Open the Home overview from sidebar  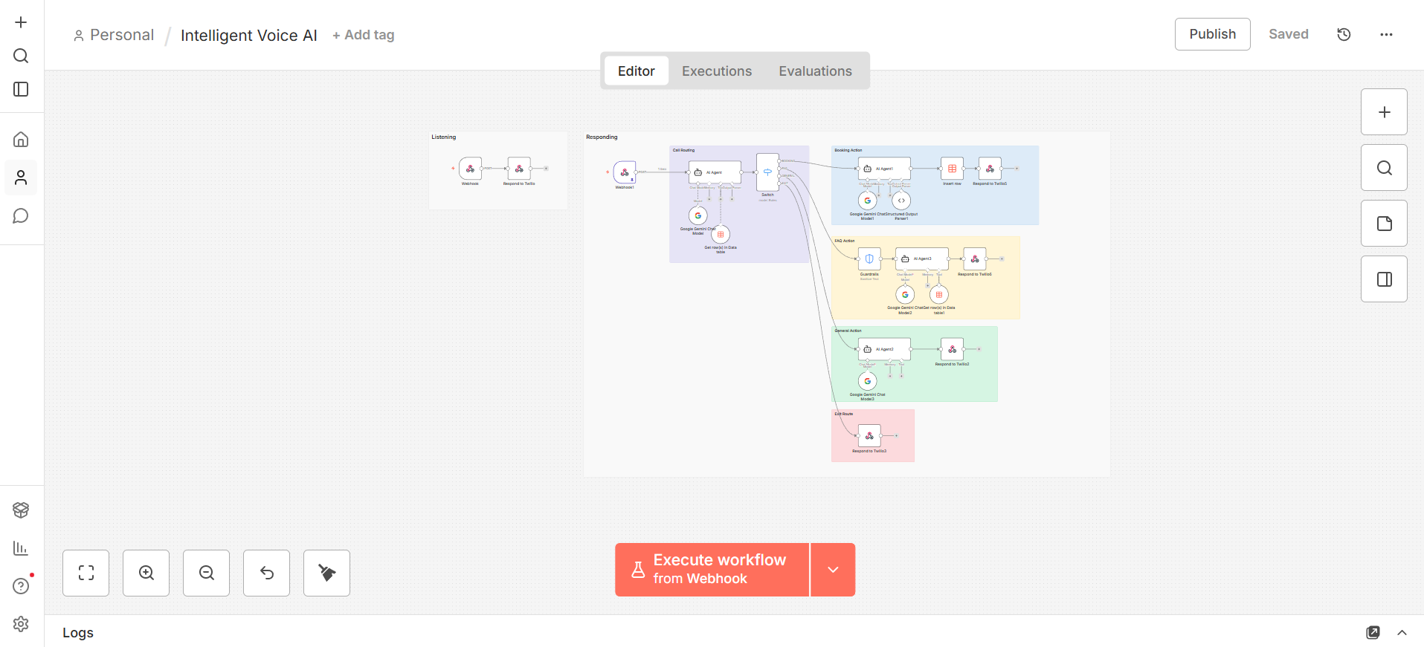pyautogui.click(x=21, y=140)
